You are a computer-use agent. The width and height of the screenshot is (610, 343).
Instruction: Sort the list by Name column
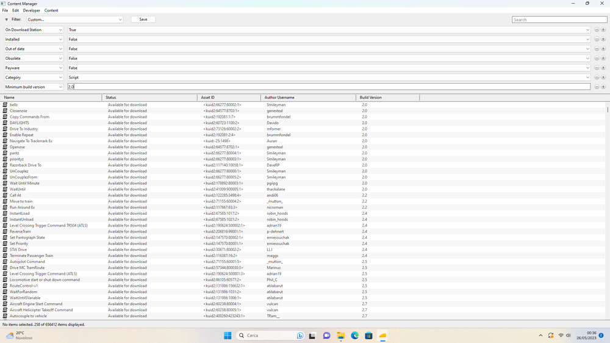click(51, 97)
